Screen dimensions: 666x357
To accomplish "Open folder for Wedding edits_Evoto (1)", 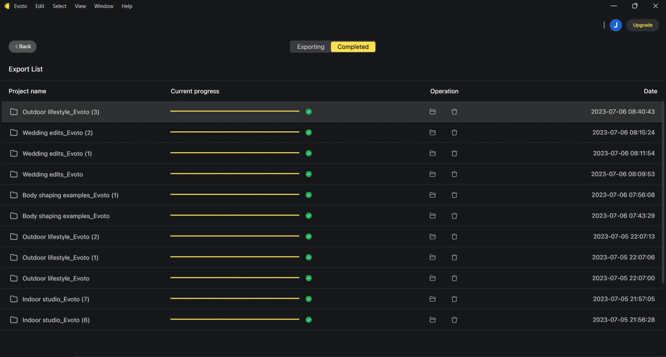I will [432, 154].
